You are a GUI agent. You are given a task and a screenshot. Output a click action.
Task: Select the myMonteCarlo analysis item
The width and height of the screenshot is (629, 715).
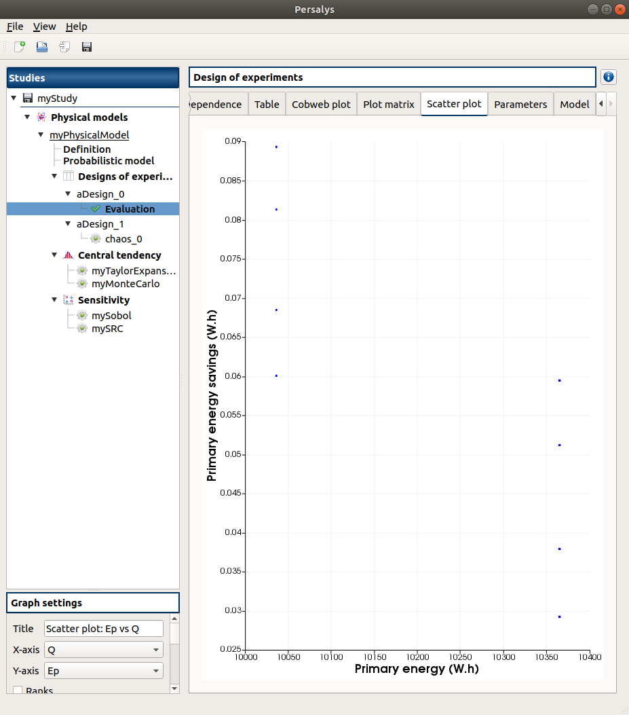126,284
